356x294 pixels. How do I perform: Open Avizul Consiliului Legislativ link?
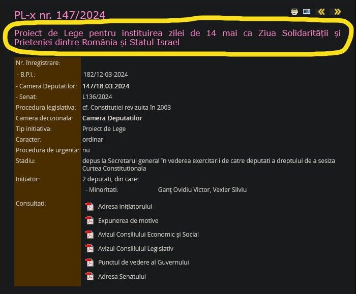(x=135, y=249)
